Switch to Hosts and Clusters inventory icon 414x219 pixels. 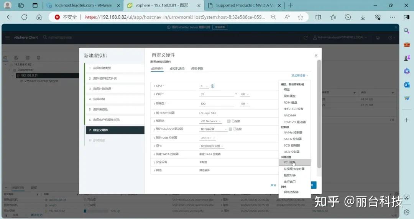5,57
